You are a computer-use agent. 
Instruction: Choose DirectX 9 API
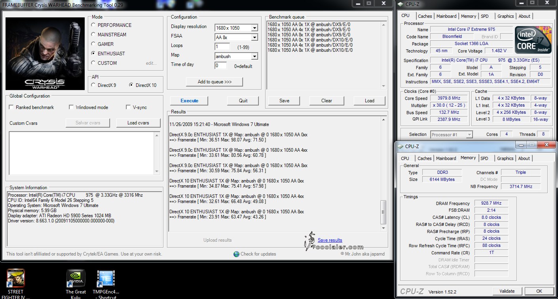pos(93,85)
